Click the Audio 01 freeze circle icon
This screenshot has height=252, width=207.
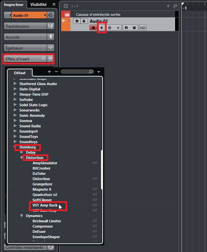tap(118, 28)
